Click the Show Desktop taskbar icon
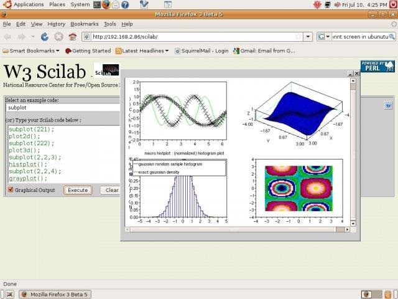The width and height of the screenshot is (398, 299). coord(10,294)
